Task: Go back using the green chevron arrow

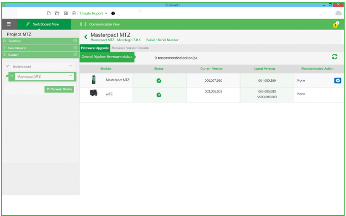Action: 85,37
